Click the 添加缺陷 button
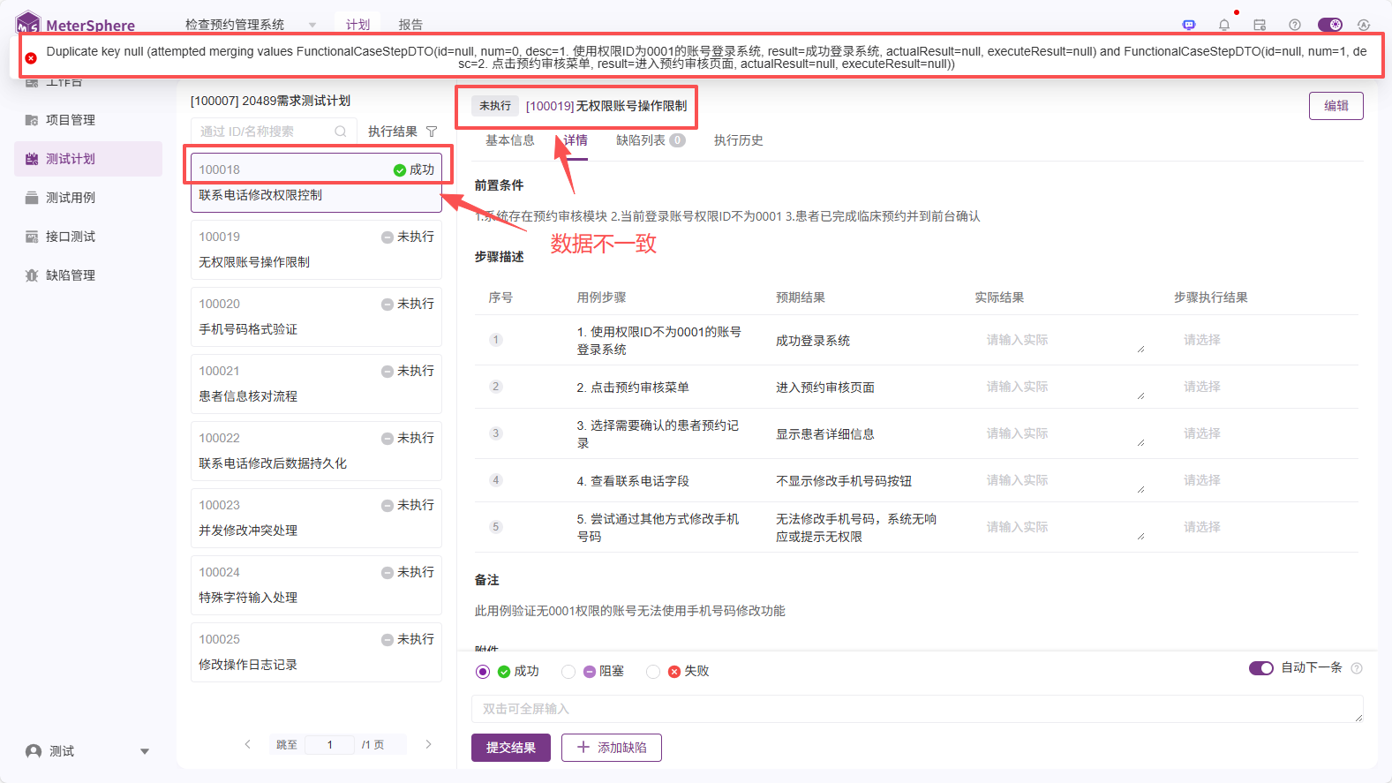 [612, 748]
